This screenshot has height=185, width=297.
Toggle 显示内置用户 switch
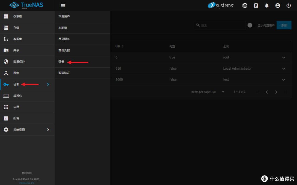251,25
